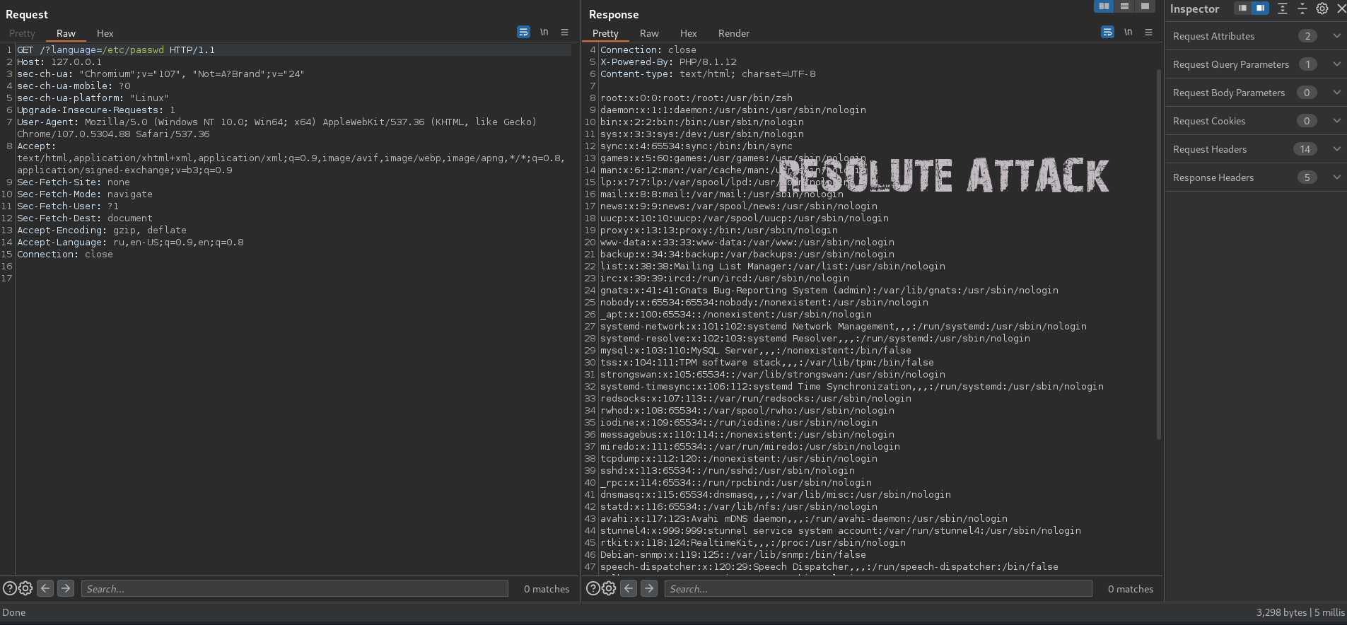Click the "Upgrade-Insecure-Requests: 1" header line
1347x625 pixels.
(x=96, y=110)
